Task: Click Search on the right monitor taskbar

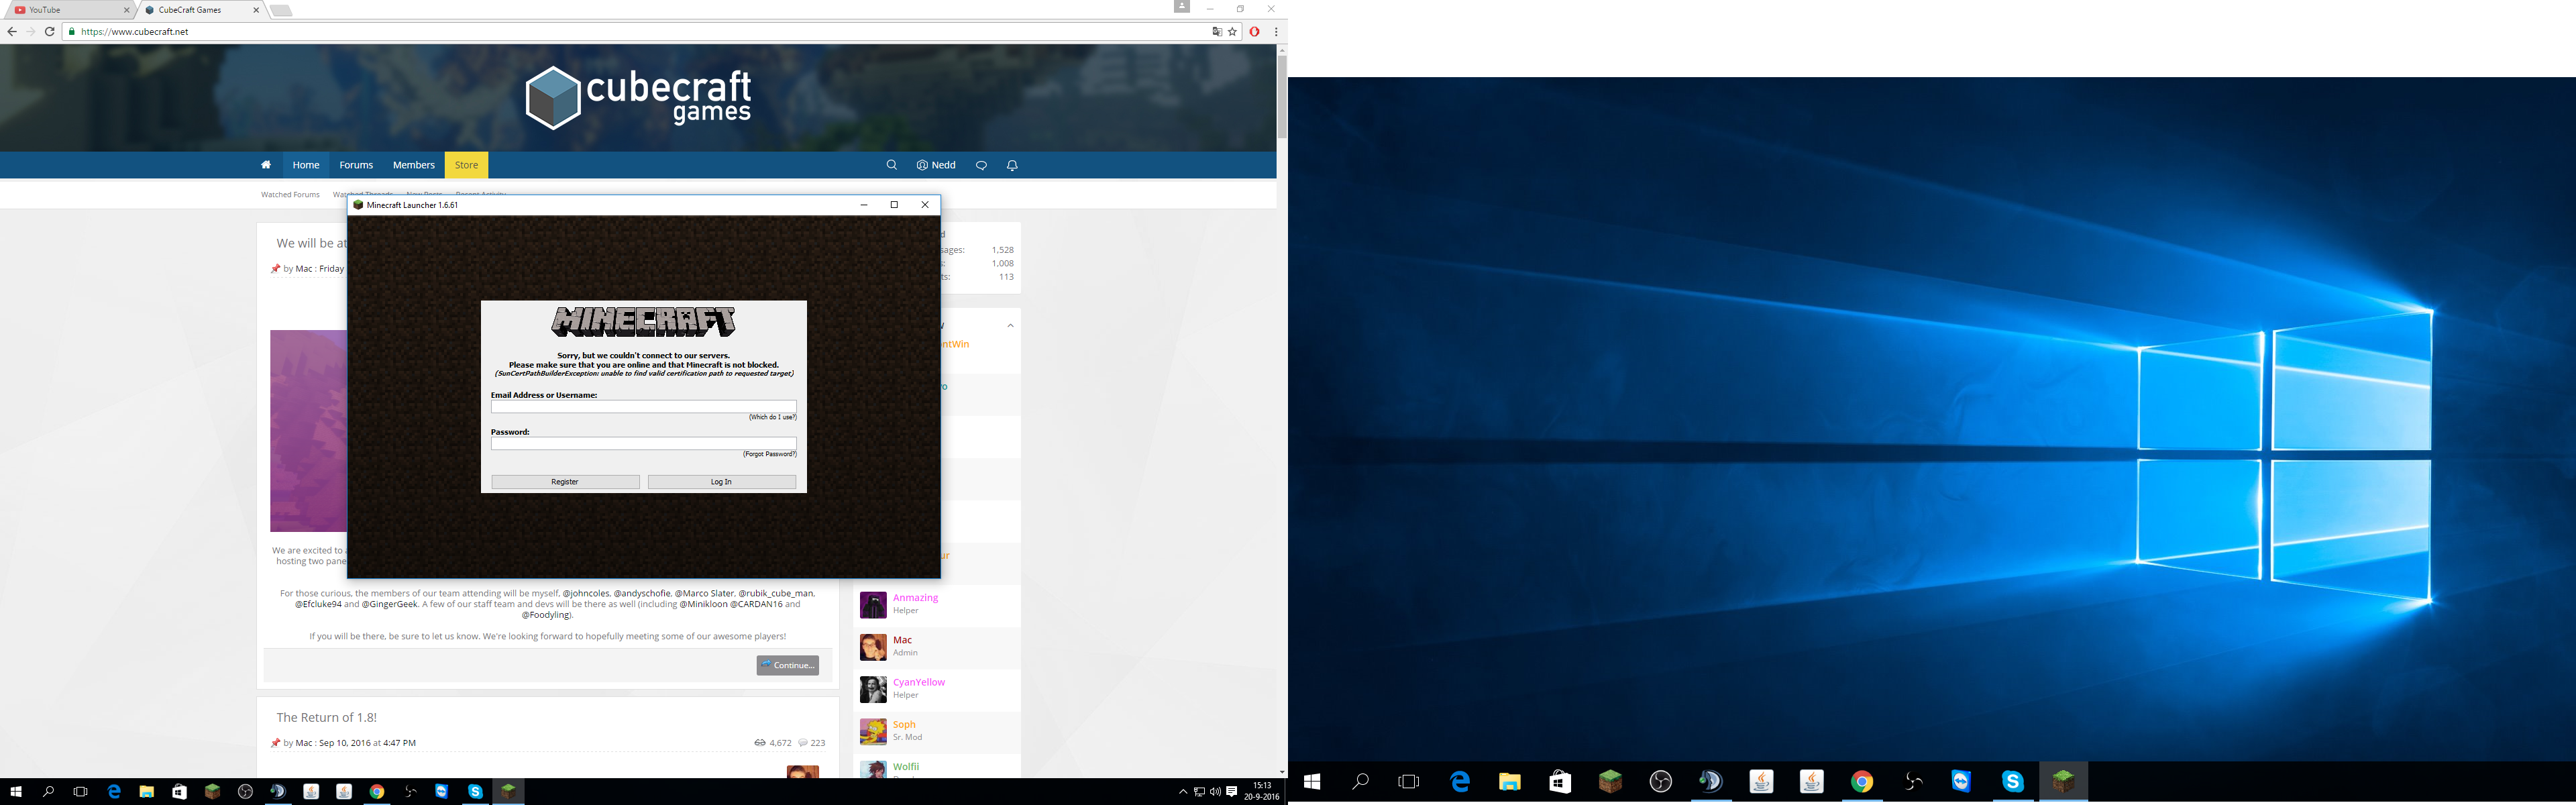Action: point(1360,781)
